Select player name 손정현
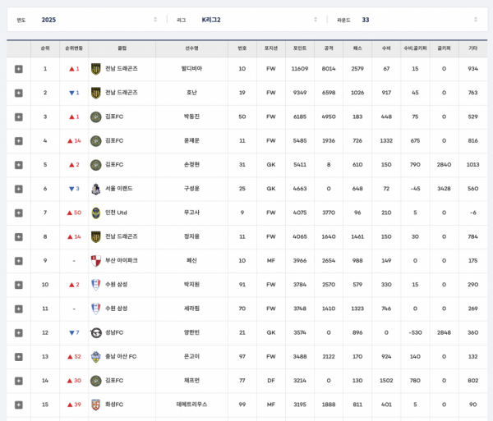The width and height of the screenshot is (493, 421). (x=191, y=165)
